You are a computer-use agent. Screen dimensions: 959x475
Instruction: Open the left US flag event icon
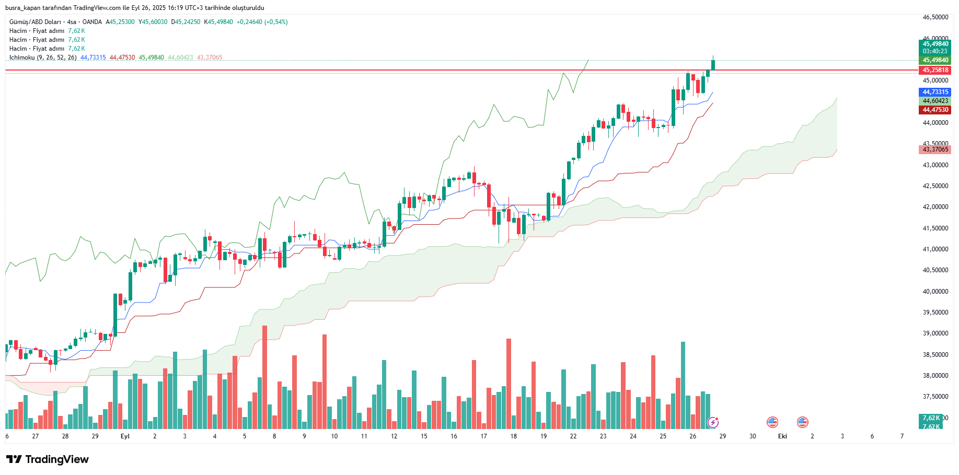click(772, 422)
